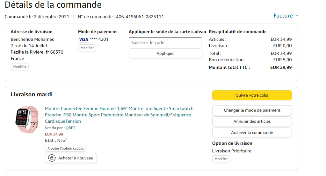Click the VISA card logo
Image resolution: width=326 pixels, height=176 pixels.
pyautogui.click(x=83, y=39)
